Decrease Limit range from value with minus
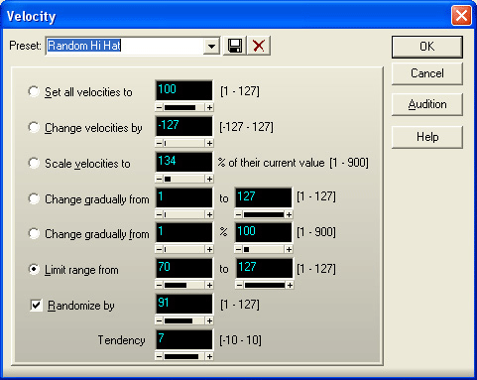 click(x=159, y=285)
